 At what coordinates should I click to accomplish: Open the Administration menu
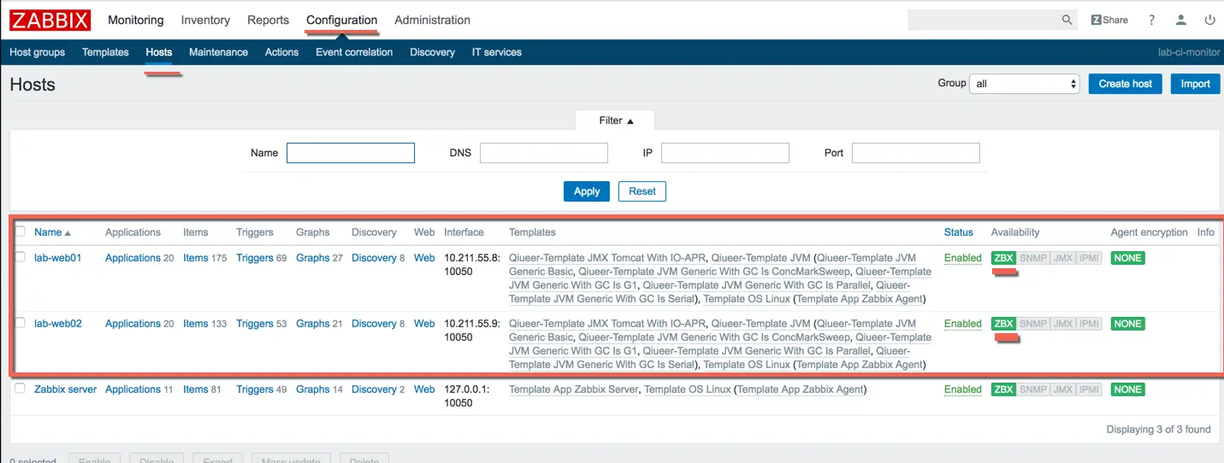432,20
